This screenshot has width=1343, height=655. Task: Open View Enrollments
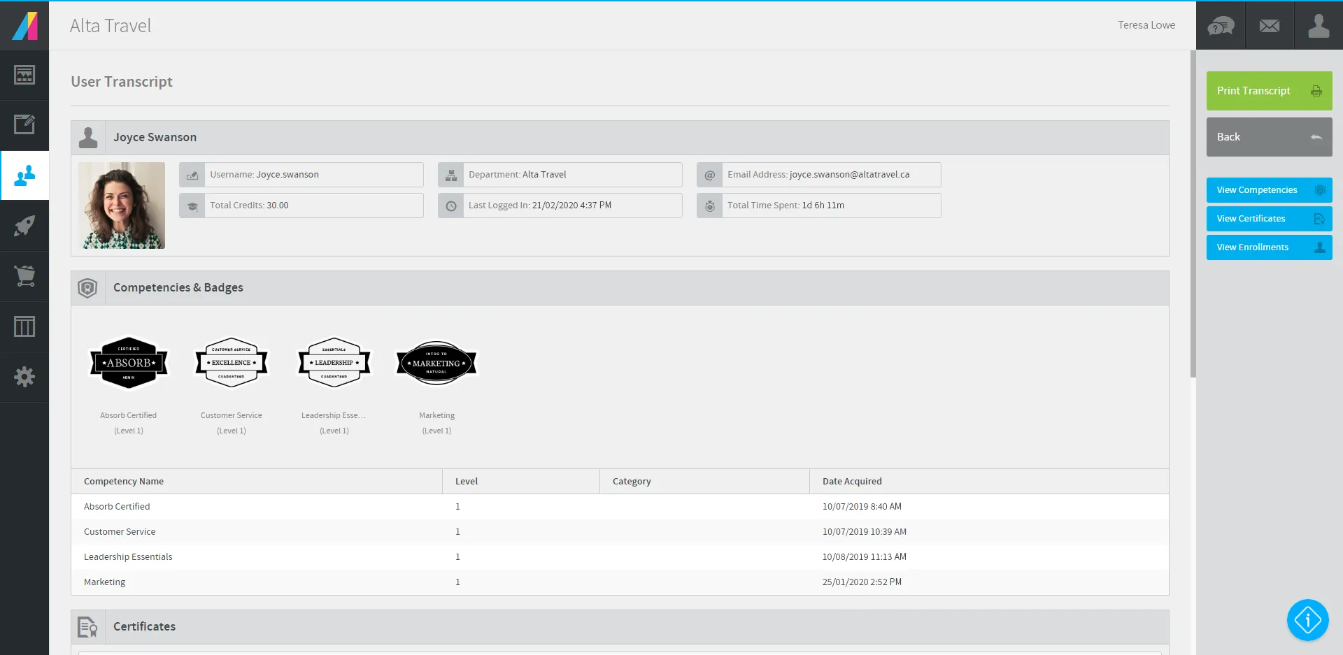1269,247
